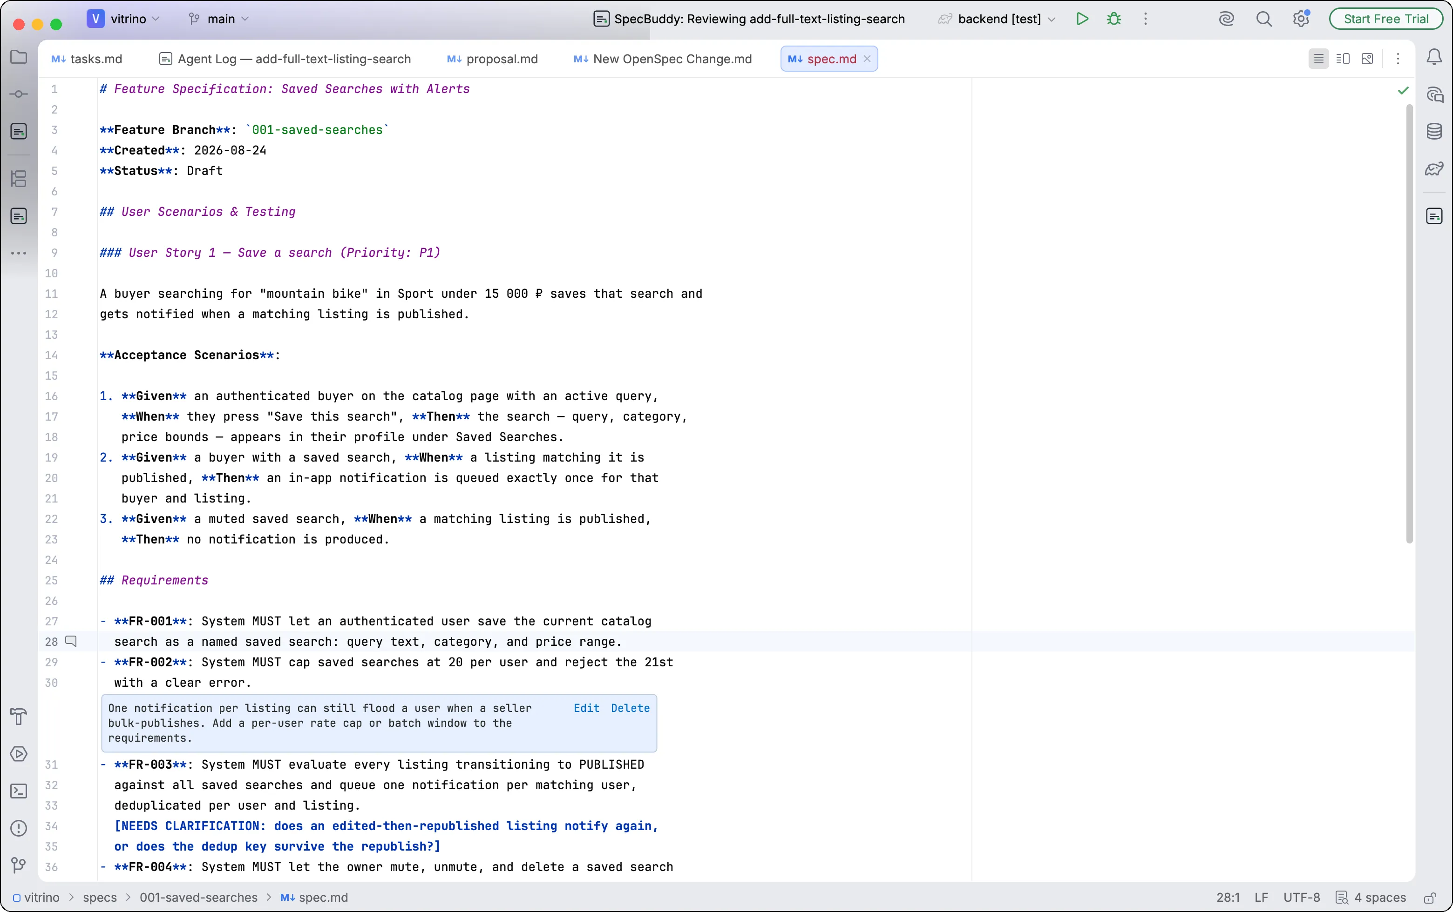The image size is (1453, 912).
Task: Open the main branch dropdown
Action: click(x=218, y=19)
